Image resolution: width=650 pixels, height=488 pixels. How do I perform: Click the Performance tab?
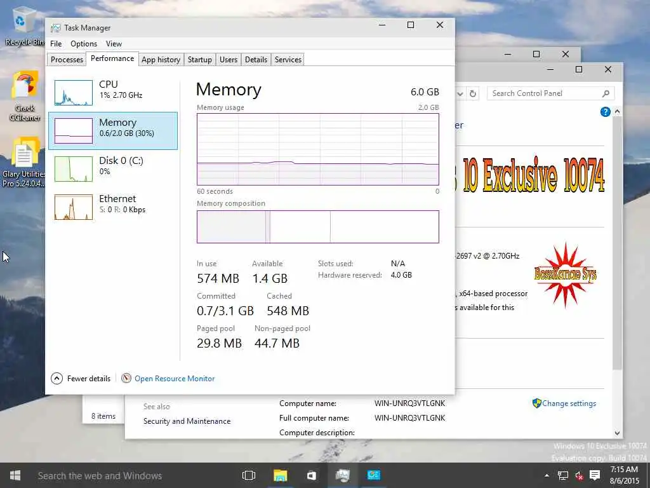tap(112, 58)
